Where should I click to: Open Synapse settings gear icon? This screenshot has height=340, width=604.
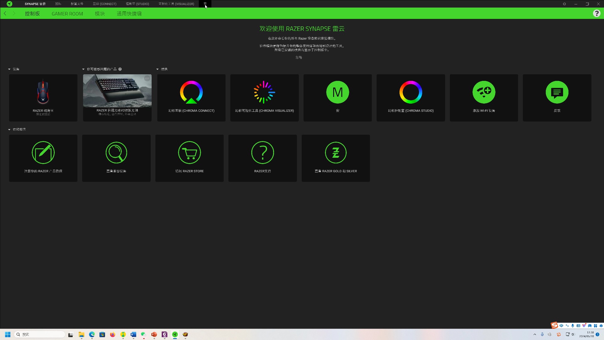coord(564,4)
